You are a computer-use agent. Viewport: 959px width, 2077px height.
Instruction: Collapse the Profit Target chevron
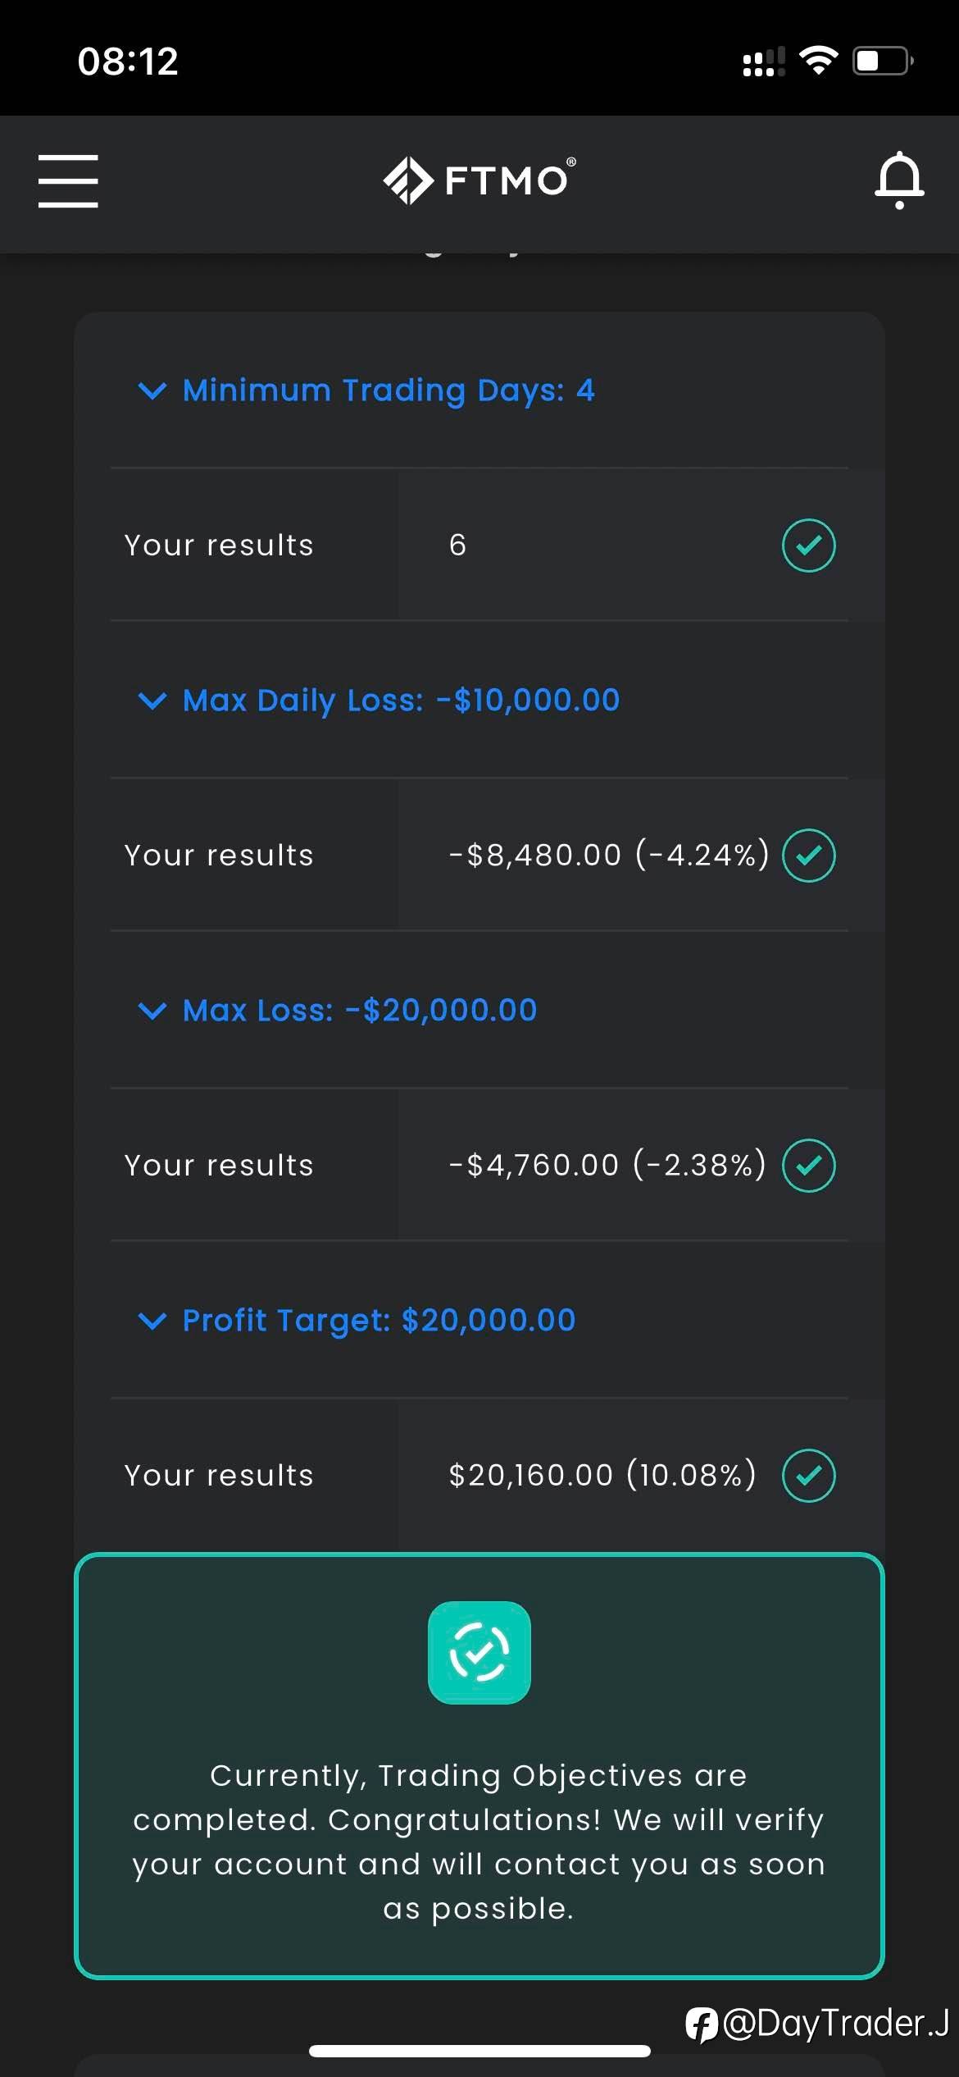coord(152,1321)
